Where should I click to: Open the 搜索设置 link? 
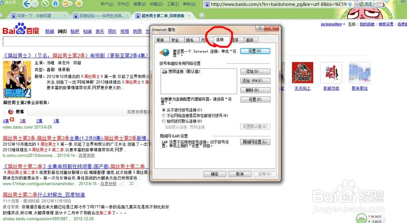click(x=386, y=24)
